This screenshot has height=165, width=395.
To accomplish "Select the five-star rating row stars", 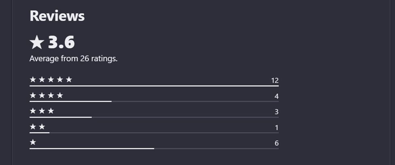I will (51, 80).
